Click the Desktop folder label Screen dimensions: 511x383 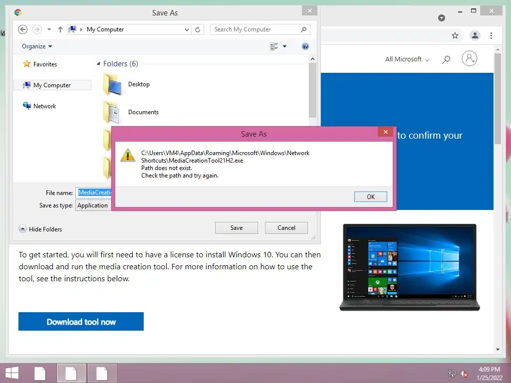(139, 84)
